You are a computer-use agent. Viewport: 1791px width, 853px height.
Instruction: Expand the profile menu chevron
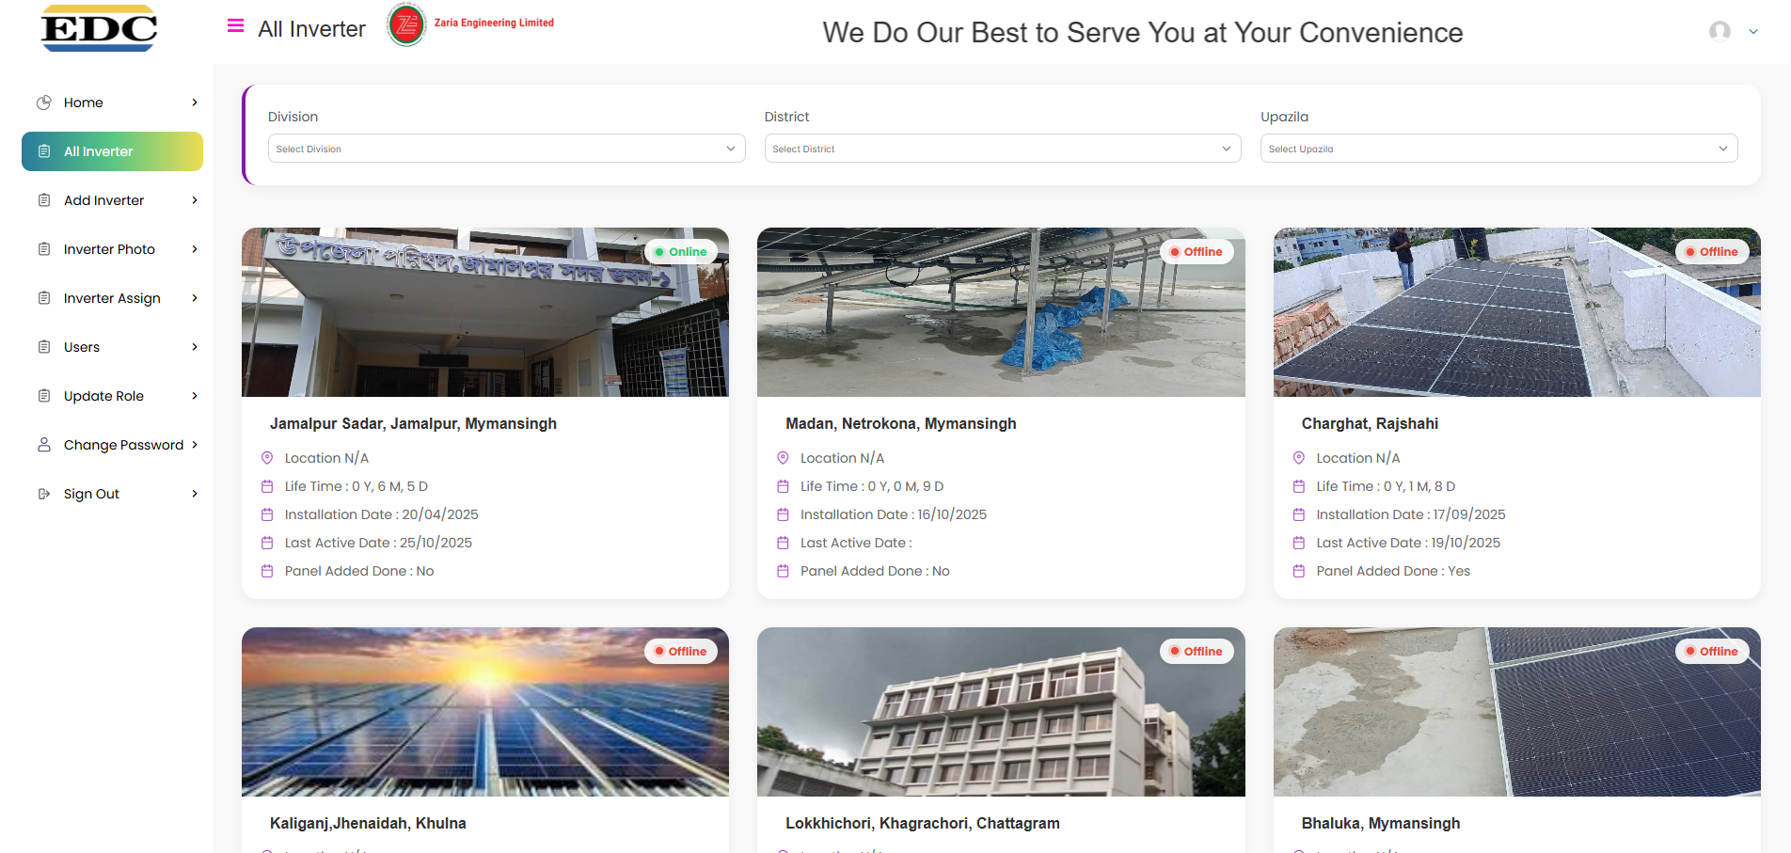[x=1753, y=32]
